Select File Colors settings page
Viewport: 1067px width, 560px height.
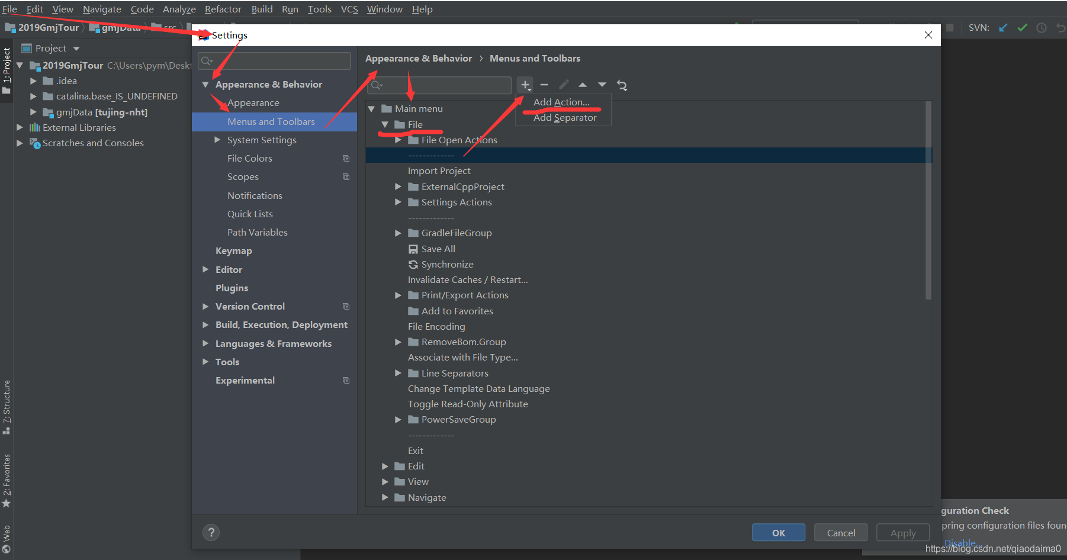[250, 158]
